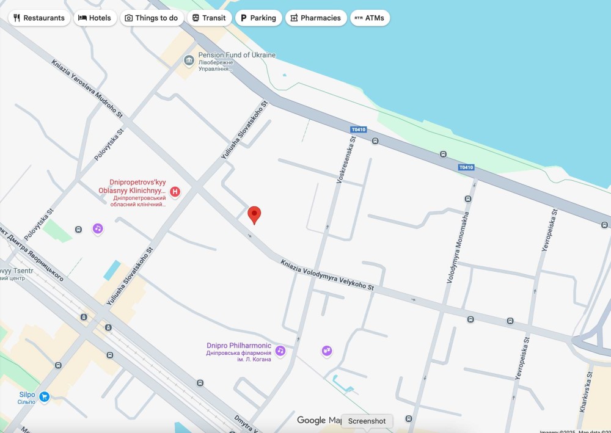This screenshot has height=433, width=611.
Task: Click the bus stop icon on Volodymyra Monomakha
Action: pos(468,198)
